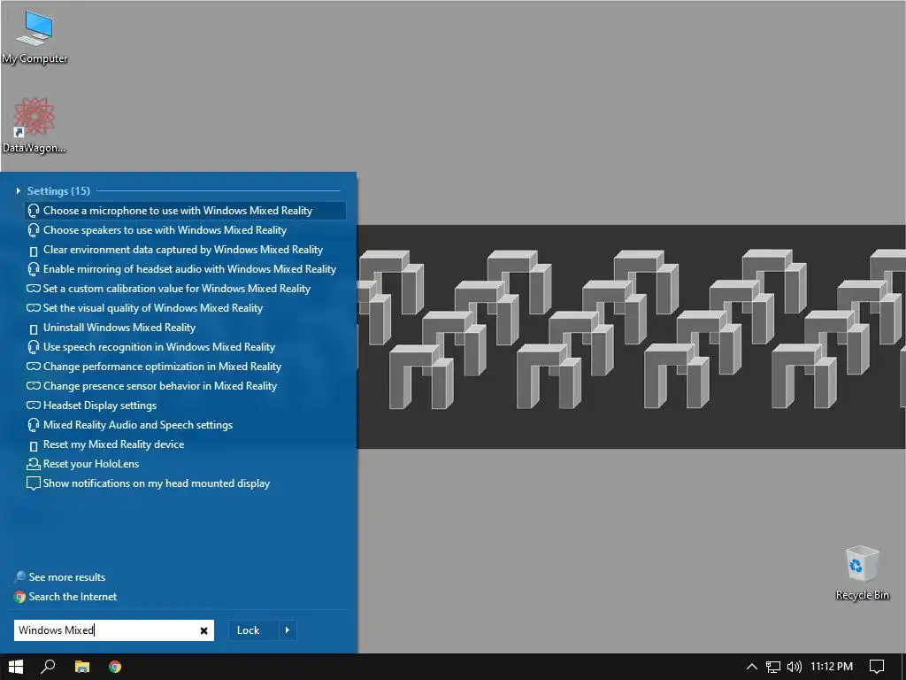Click See more results
This screenshot has width=906, height=680.
tap(60, 577)
